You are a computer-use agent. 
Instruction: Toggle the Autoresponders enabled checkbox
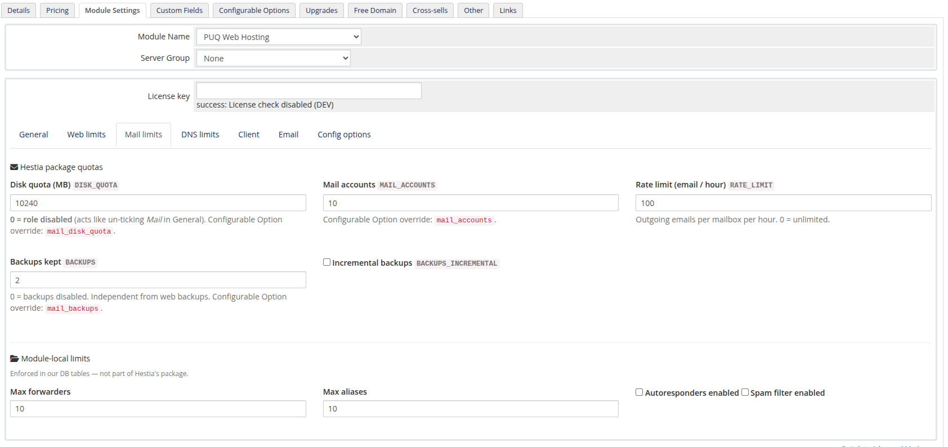639,392
